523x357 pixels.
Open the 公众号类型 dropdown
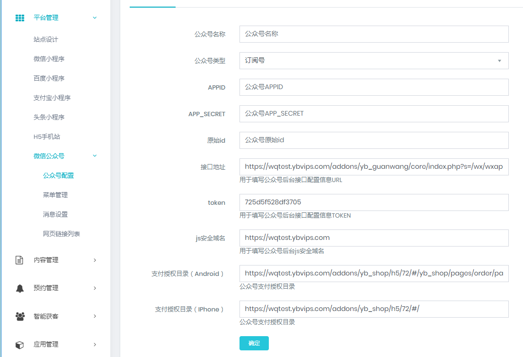pyautogui.click(x=373, y=61)
